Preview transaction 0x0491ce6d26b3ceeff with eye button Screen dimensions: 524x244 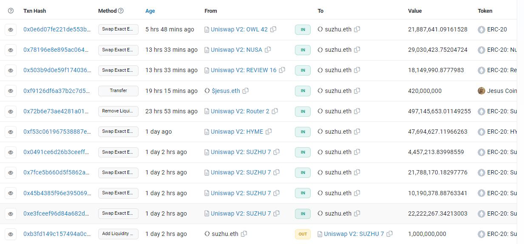coord(11,152)
